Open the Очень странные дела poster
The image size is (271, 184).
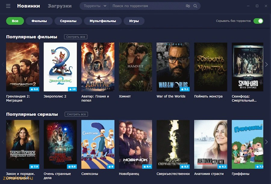(60, 144)
